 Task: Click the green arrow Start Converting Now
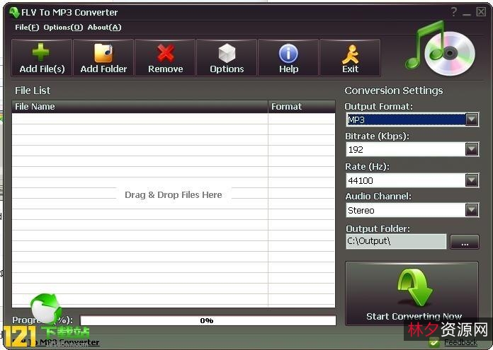(x=412, y=293)
